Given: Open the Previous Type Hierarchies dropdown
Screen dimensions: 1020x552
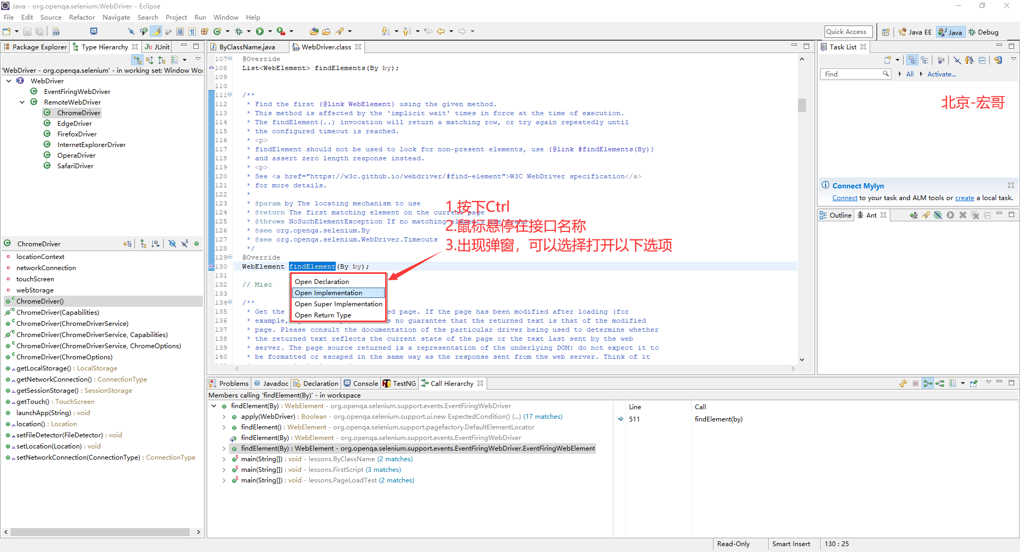Looking at the screenshot, I should [x=184, y=60].
